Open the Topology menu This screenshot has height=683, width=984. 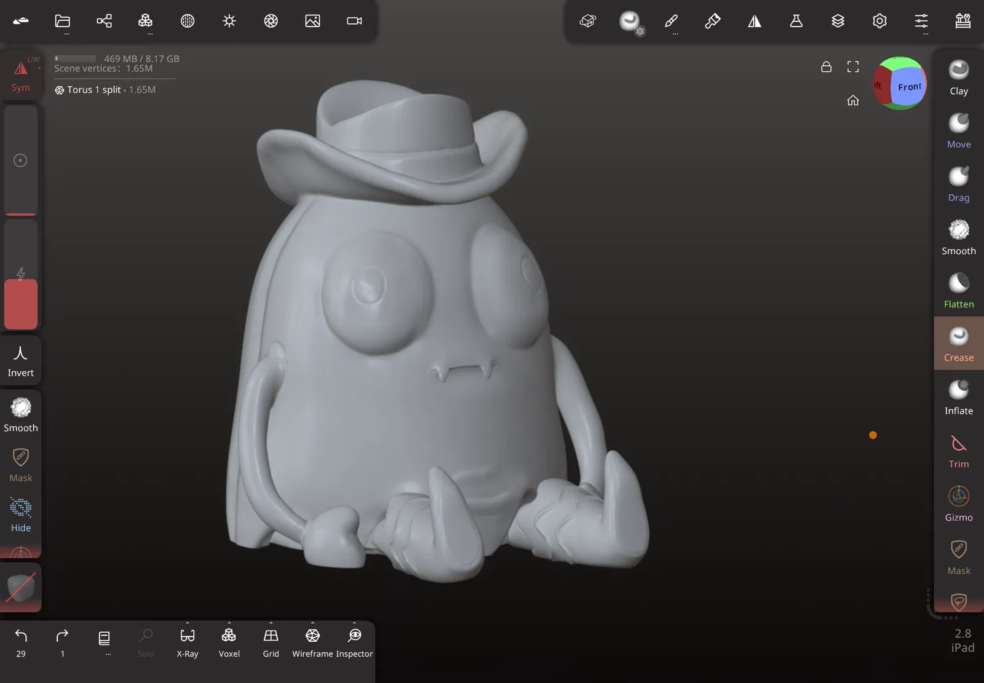[x=146, y=21]
